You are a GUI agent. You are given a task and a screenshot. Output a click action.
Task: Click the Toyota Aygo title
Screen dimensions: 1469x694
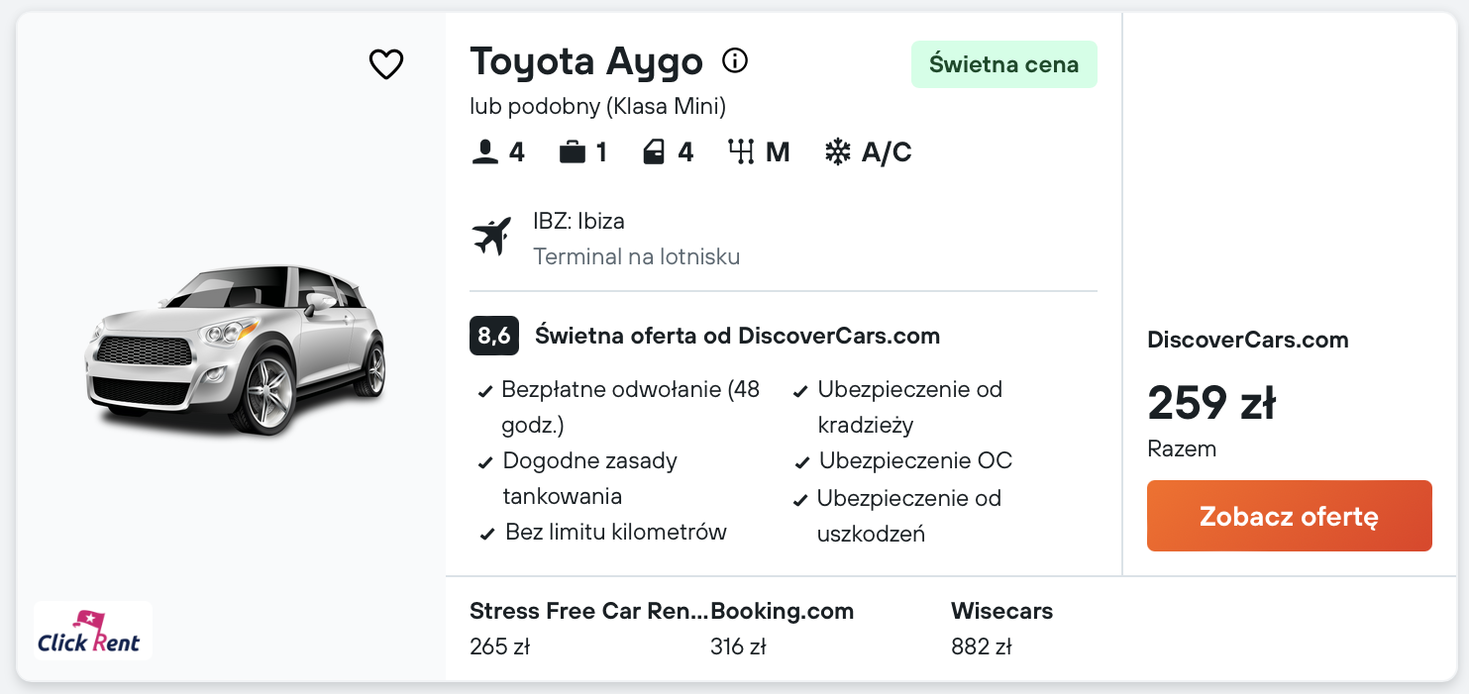coord(585,61)
